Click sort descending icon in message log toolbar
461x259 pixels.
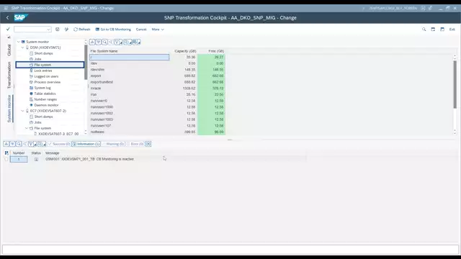12,144
